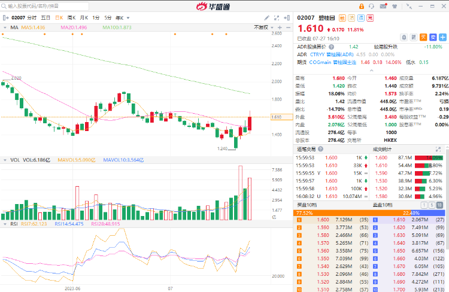Open 逐笔交易 help question icon

[x=320, y=149]
